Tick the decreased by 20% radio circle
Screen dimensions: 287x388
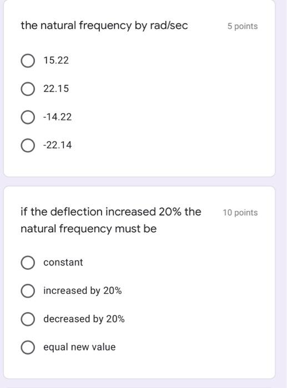coord(28,319)
